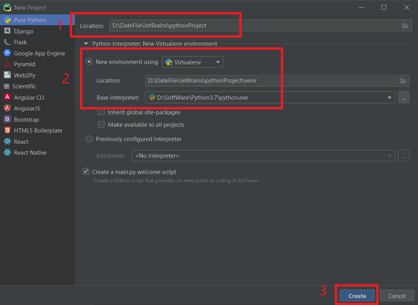Click the Bootstrap B icon
This screenshot has width=418, height=305.
coord(7,119)
